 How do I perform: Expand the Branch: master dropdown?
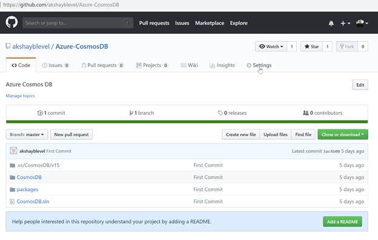pyautogui.click(x=27, y=134)
